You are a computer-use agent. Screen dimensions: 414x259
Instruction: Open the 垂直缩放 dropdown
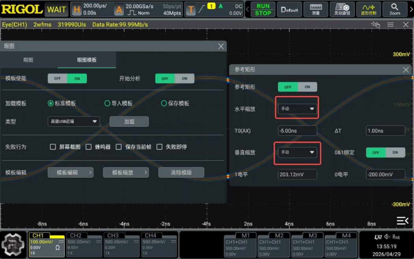(297, 152)
